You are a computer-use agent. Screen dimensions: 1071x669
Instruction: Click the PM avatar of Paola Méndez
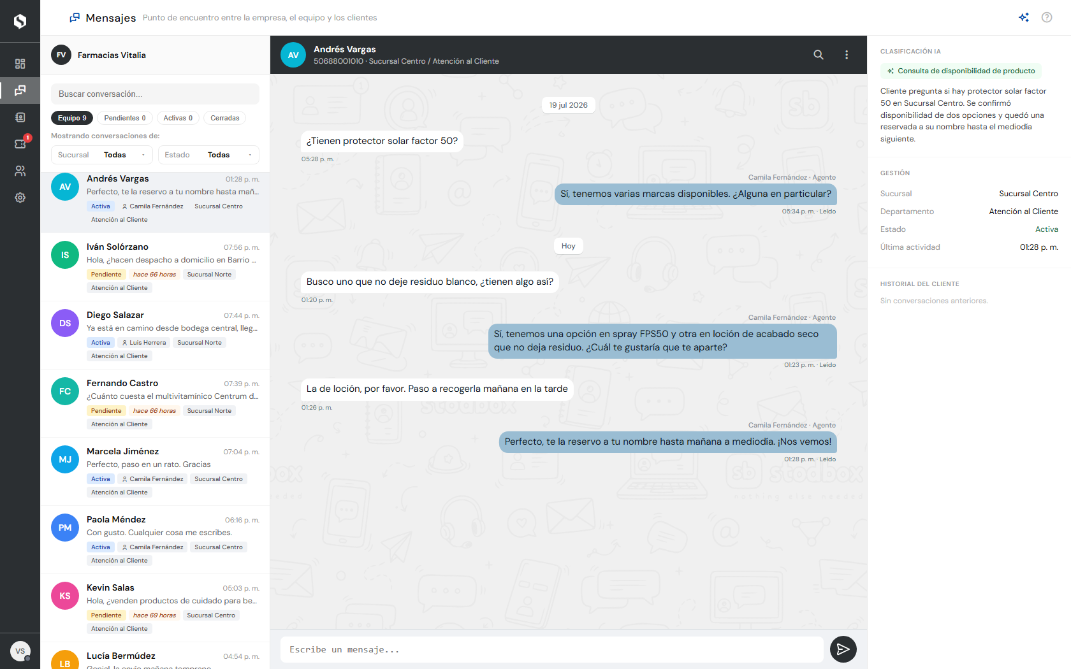point(65,528)
